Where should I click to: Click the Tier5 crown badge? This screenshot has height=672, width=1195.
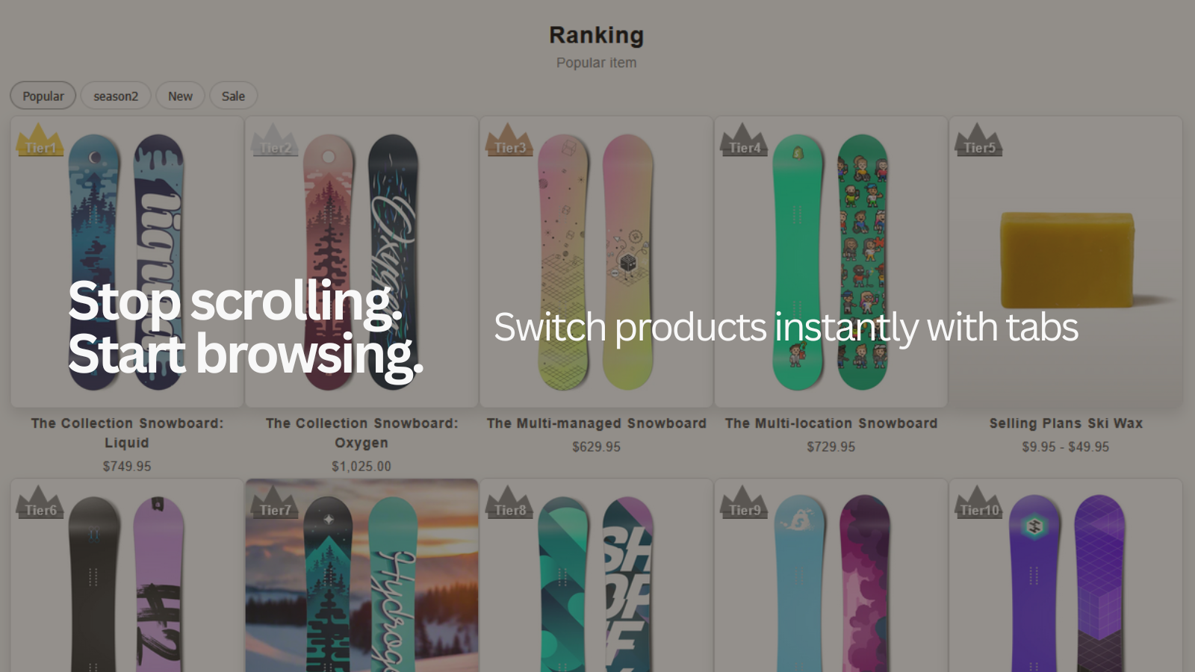pos(978,145)
